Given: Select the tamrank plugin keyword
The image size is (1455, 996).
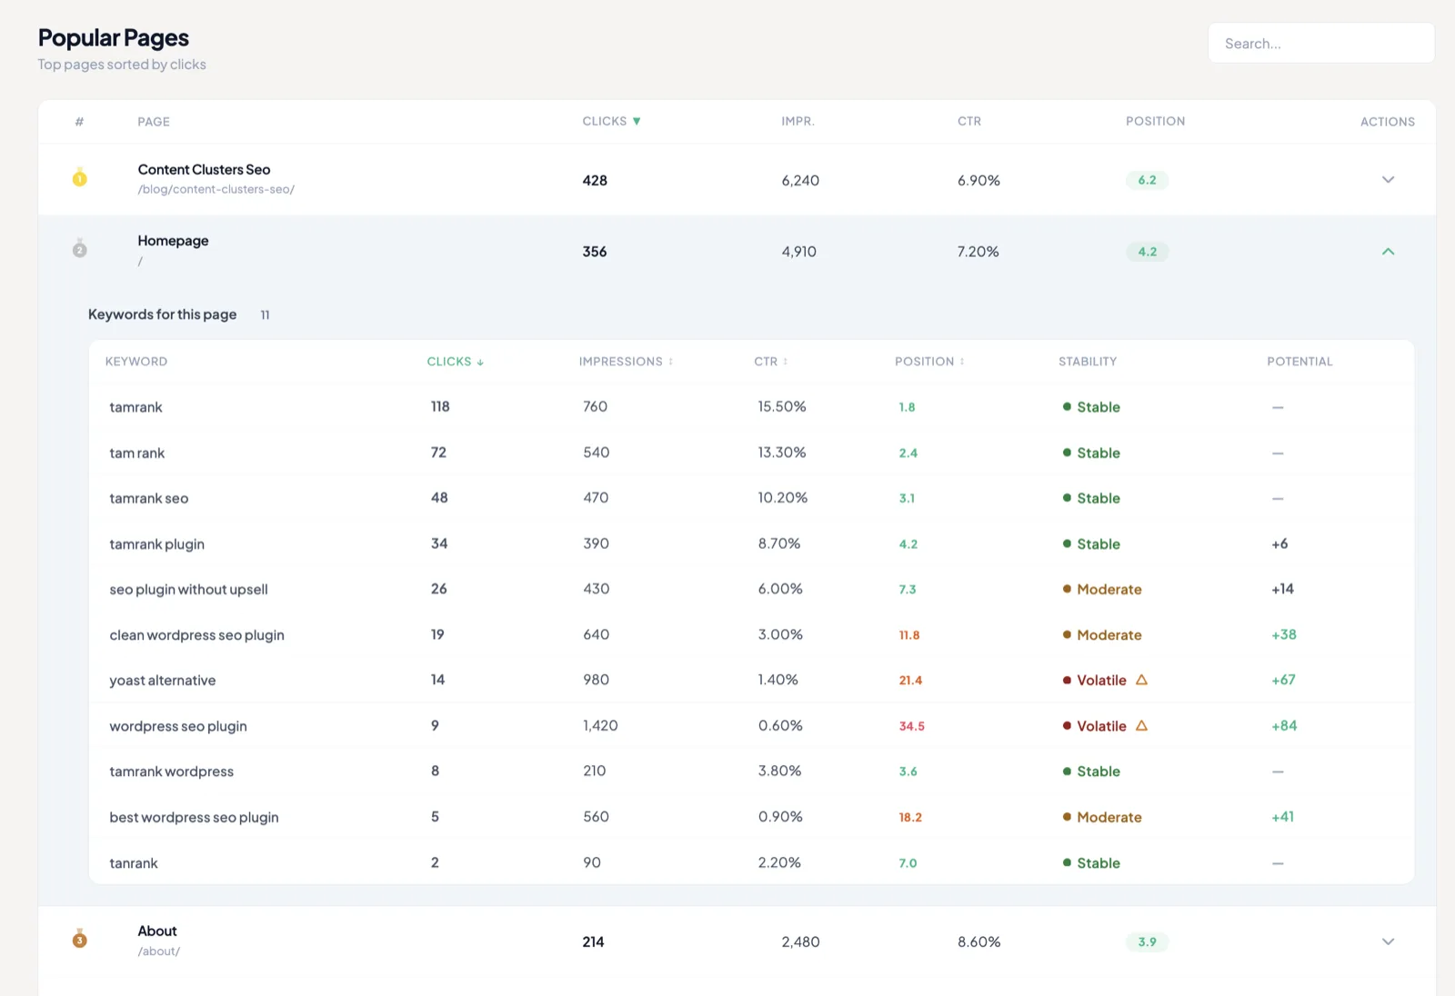Looking at the screenshot, I should 156,543.
